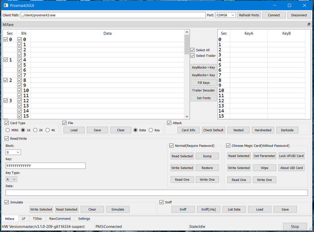
Task: Click KeyBlocks<-Key button
Action: pos(204,75)
